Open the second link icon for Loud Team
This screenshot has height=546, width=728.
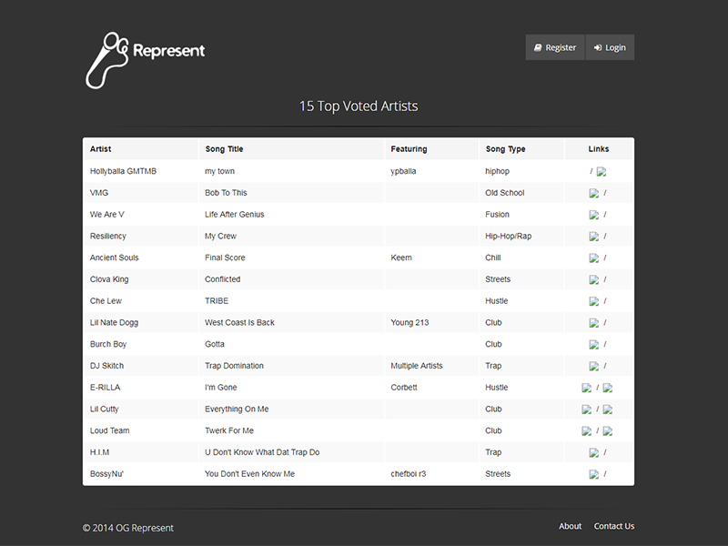(x=608, y=432)
